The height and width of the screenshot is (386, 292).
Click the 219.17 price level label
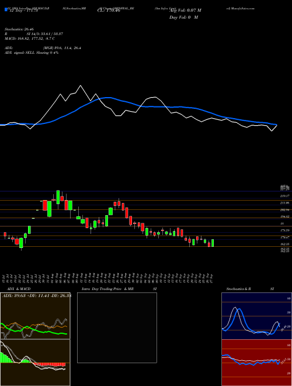tap(284, 196)
